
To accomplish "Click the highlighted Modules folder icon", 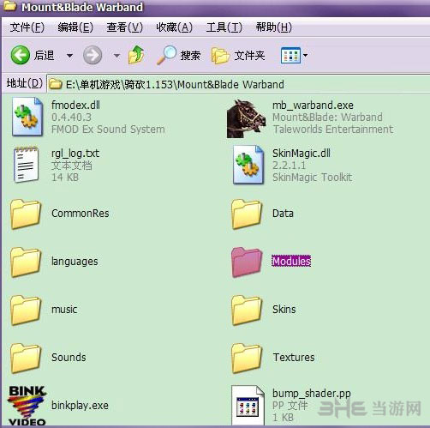I will [x=247, y=262].
